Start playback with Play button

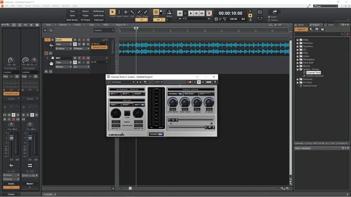pos(191,14)
